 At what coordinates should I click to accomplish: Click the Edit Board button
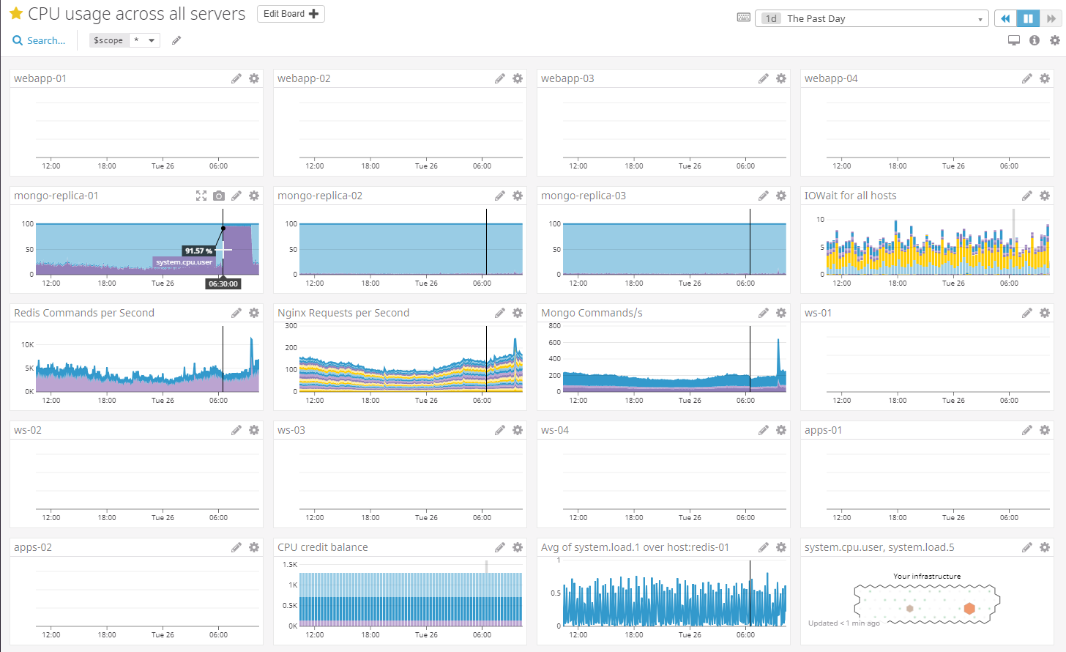click(291, 14)
